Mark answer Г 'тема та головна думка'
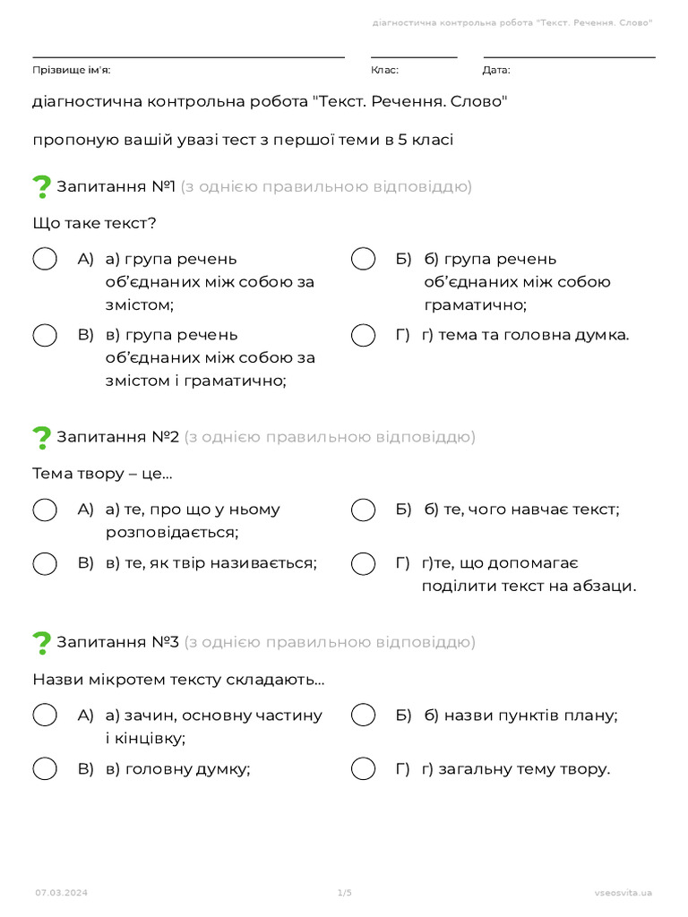Viewport: 688px width, 917px height. (363, 335)
